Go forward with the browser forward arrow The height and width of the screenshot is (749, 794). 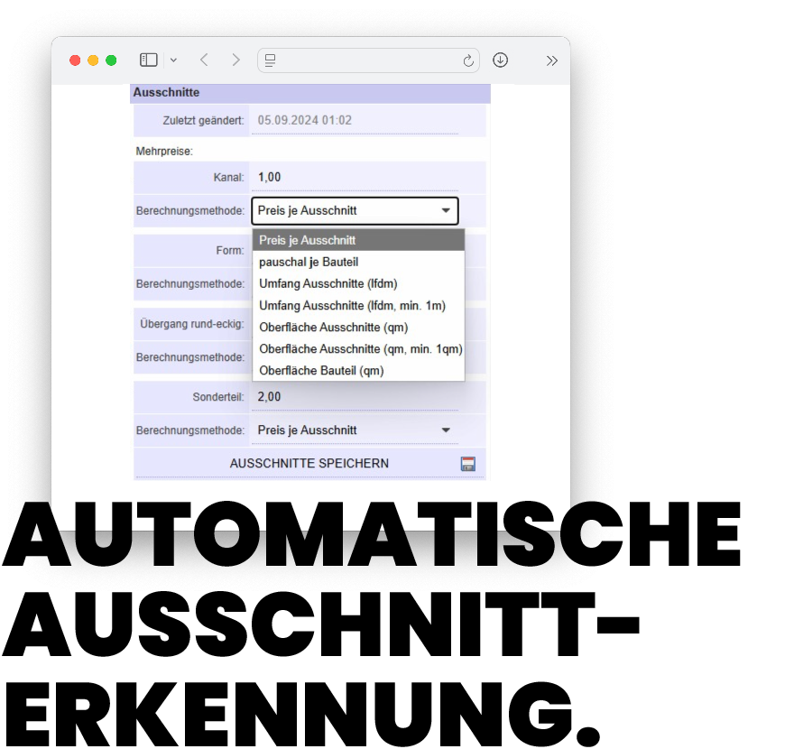click(x=235, y=60)
